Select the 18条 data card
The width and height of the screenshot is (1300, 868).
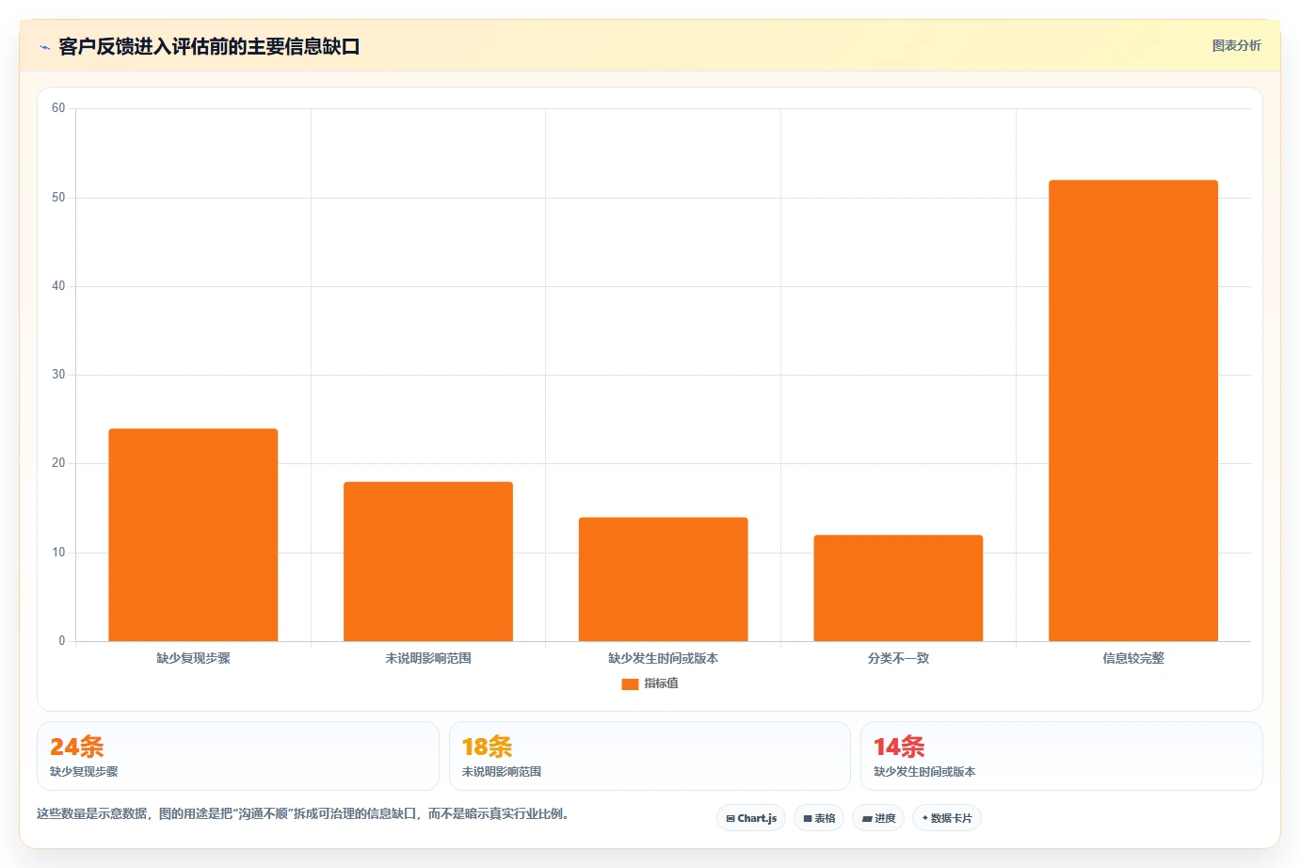(x=650, y=756)
